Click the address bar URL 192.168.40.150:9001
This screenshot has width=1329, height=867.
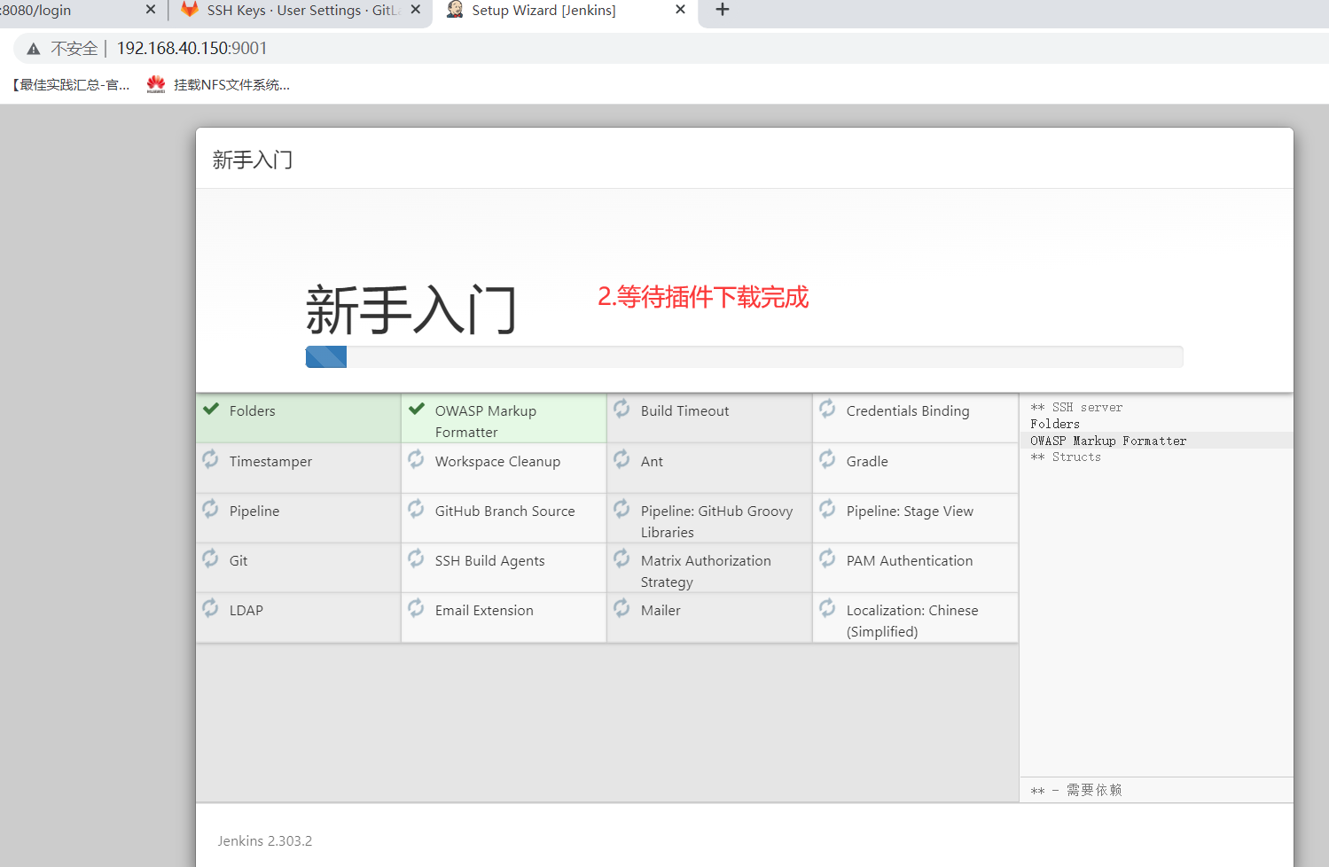coord(192,49)
